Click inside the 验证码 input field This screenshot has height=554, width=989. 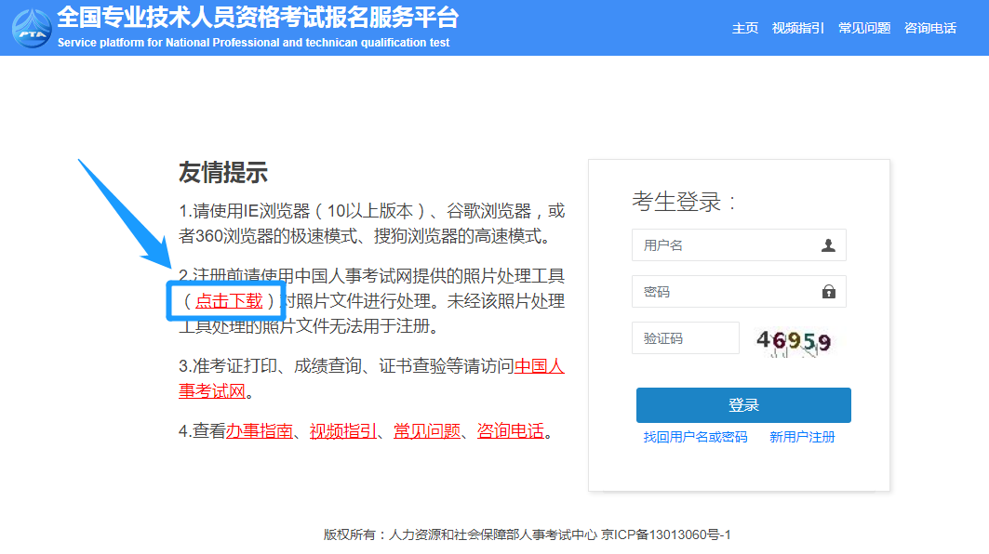[686, 337]
